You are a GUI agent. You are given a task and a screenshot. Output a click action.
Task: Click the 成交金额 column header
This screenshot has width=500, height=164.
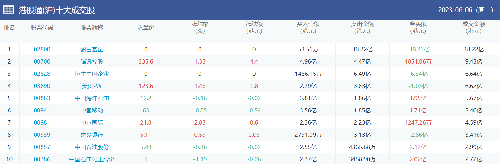pos(473,28)
